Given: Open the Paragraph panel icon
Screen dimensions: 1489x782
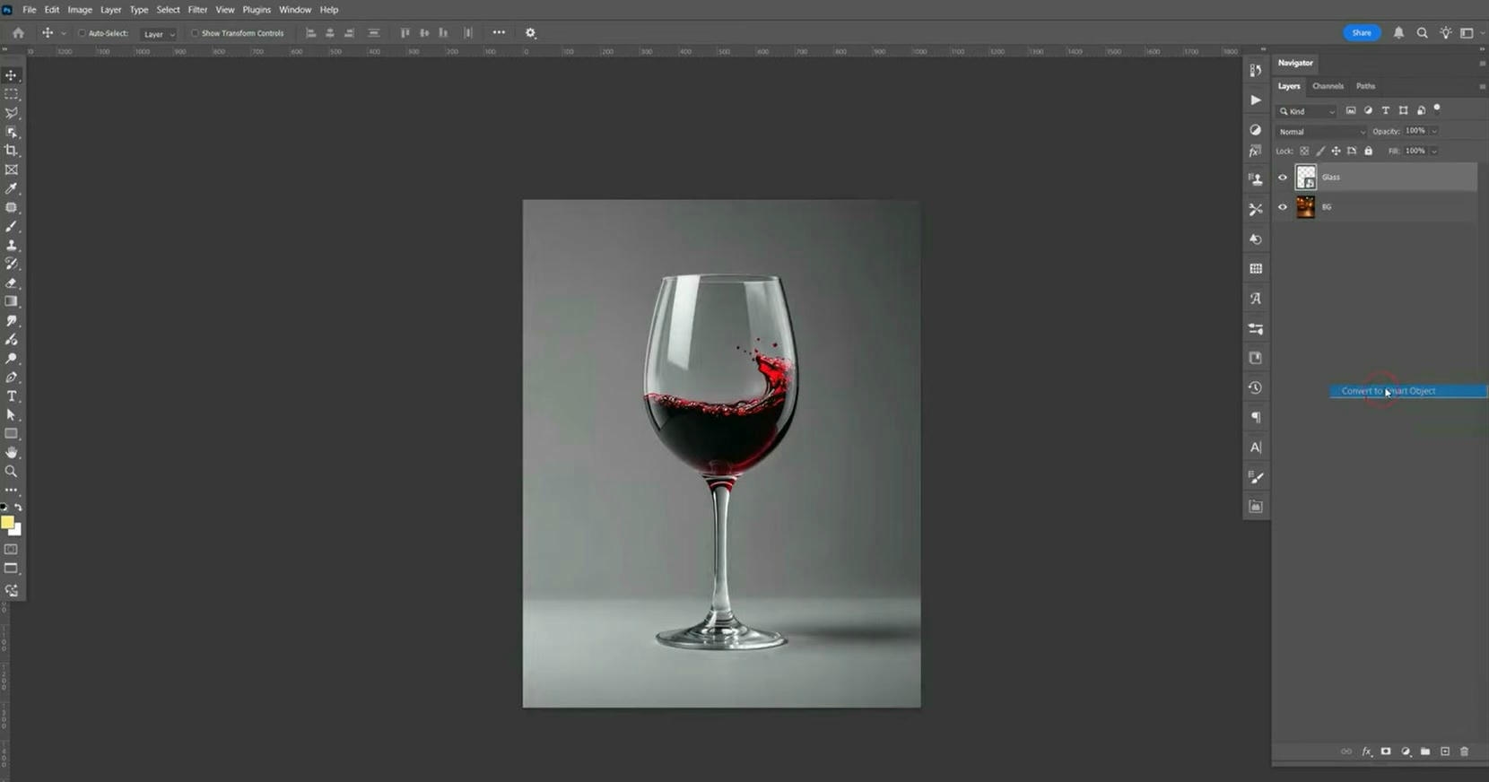Looking at the screenshot, I should pos(1256,417).
